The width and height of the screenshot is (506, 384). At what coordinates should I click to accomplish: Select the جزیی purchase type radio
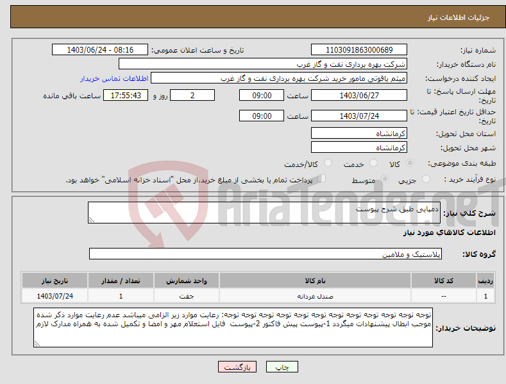point(426,179)
